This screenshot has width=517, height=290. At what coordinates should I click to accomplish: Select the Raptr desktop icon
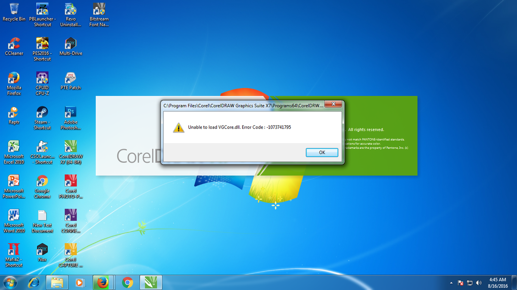coord(14,115)
